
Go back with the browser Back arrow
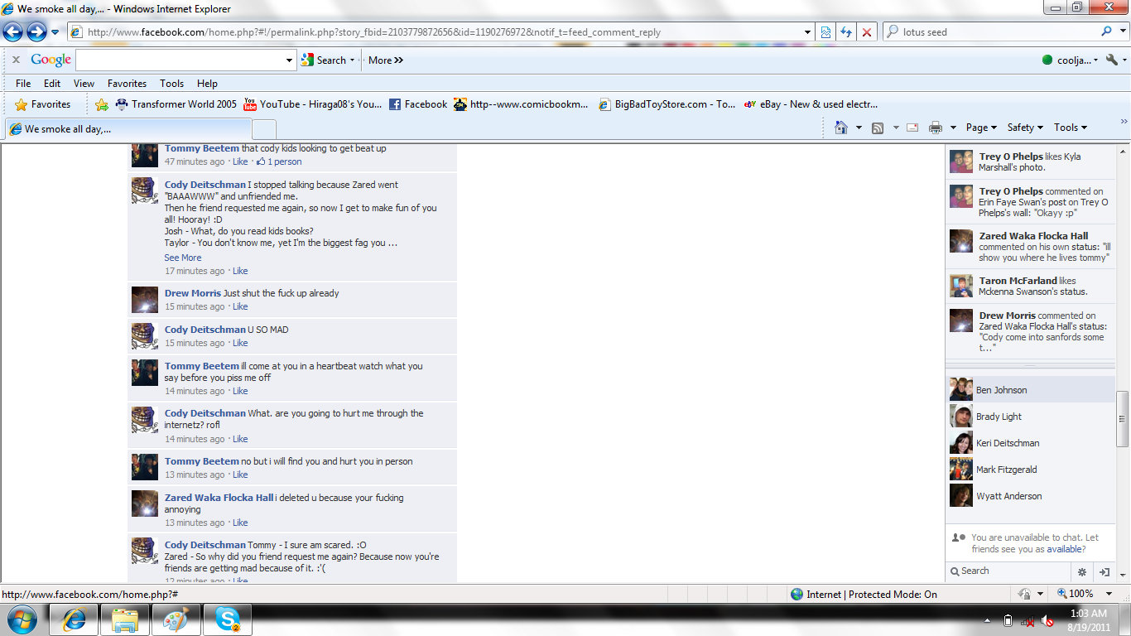(13, 32)
